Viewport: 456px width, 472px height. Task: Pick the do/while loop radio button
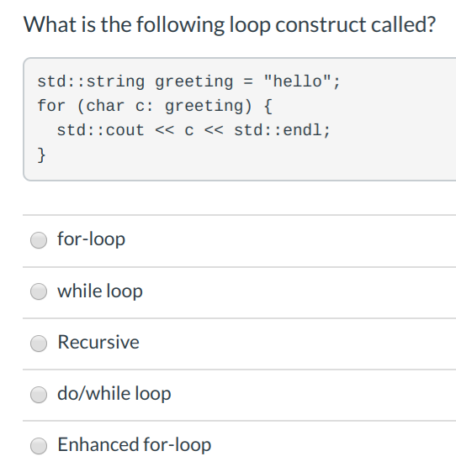pyautogui.click(x=39, y=395)
